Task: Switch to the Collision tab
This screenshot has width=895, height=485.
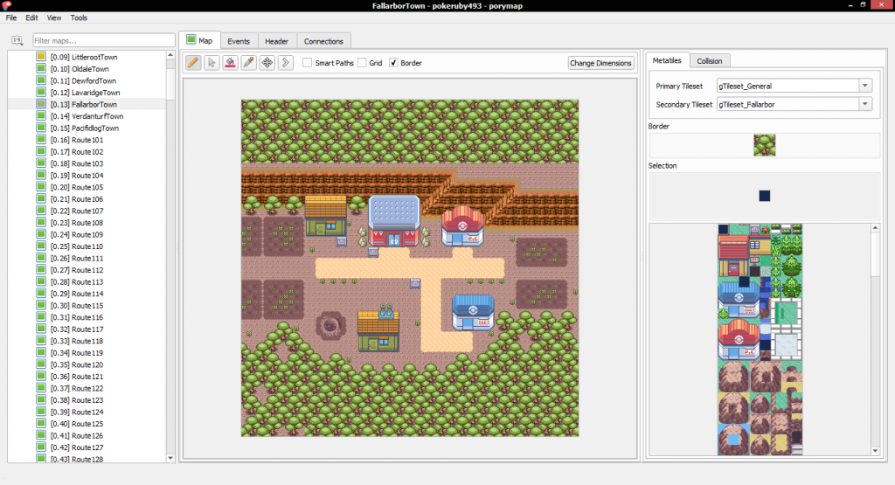Action: 709,60
